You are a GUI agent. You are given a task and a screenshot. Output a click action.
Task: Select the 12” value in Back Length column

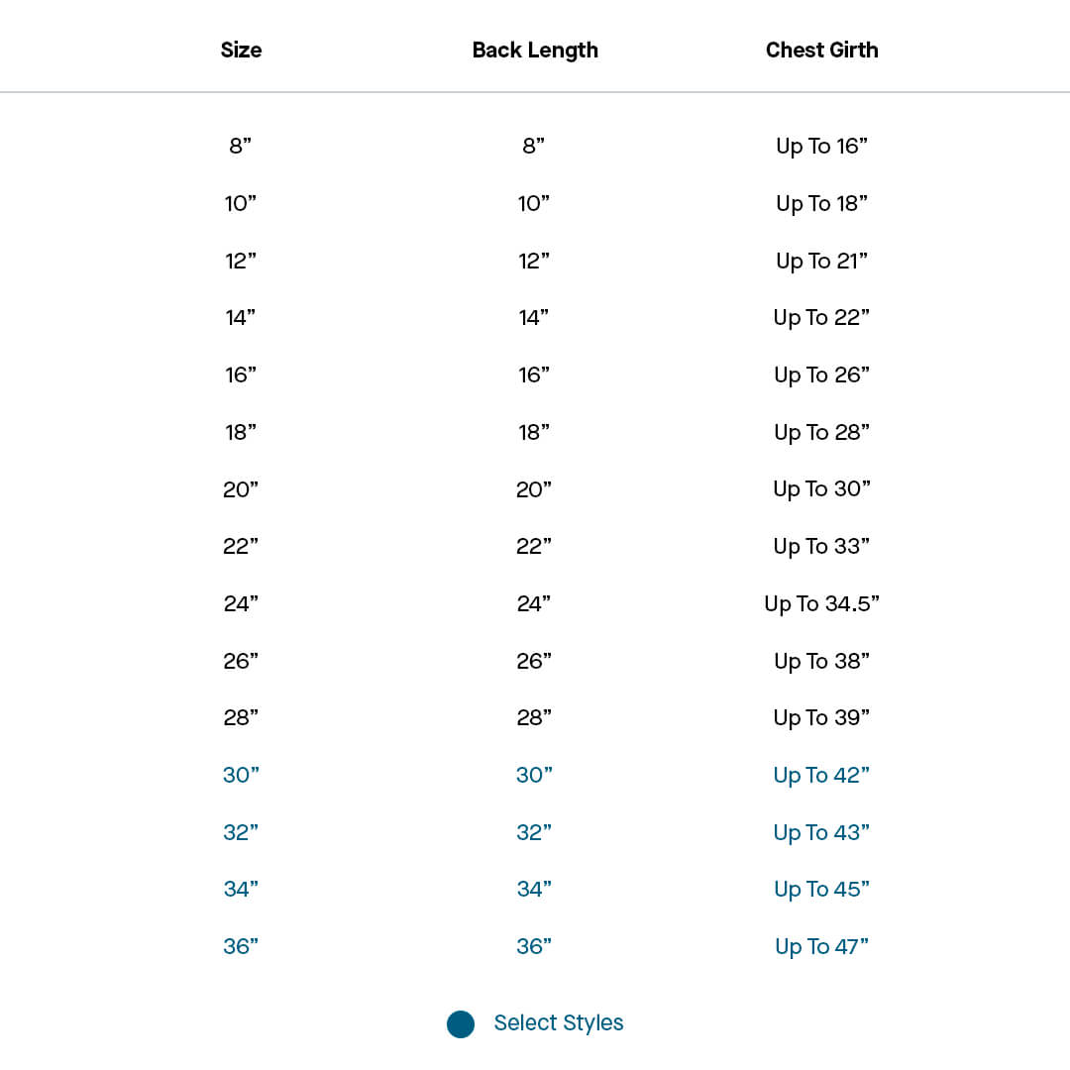point(534,262)
